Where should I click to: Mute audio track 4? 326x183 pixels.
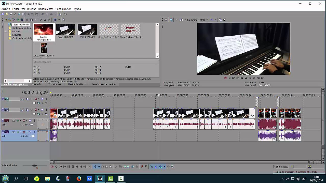click(x=30, y=132)
